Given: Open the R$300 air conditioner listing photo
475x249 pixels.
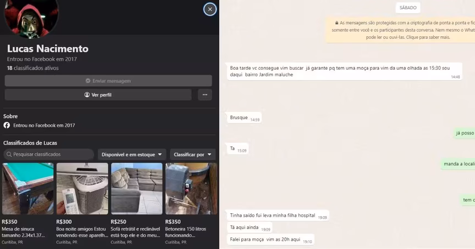Looking at the screenshot, I should click(x=82, y=188).
